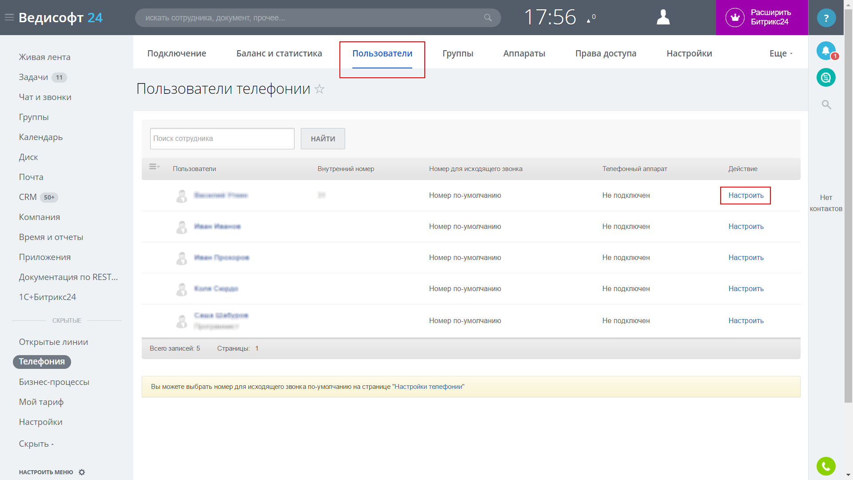Click Настроить in the fifth user row
Image resolution: width=853 pixels, height=480 pixels.
[745, 320]
